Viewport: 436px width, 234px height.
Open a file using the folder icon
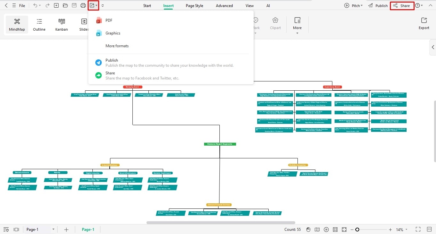click(65, 5)
